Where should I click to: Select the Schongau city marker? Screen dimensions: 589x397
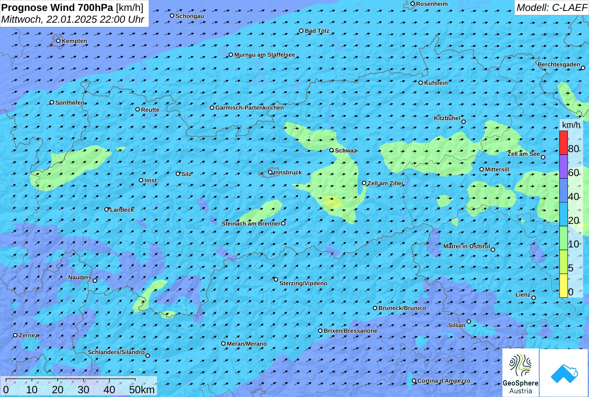point(172,16)
